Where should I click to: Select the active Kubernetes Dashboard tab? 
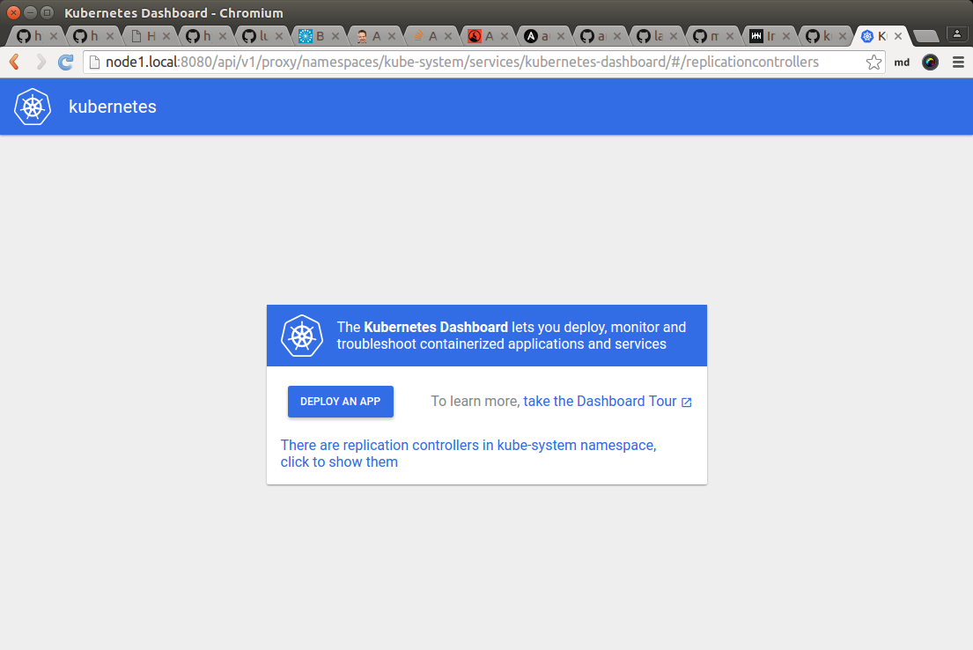880,36
